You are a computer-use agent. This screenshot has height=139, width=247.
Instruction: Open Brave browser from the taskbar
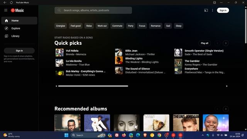tap(145, 135)
